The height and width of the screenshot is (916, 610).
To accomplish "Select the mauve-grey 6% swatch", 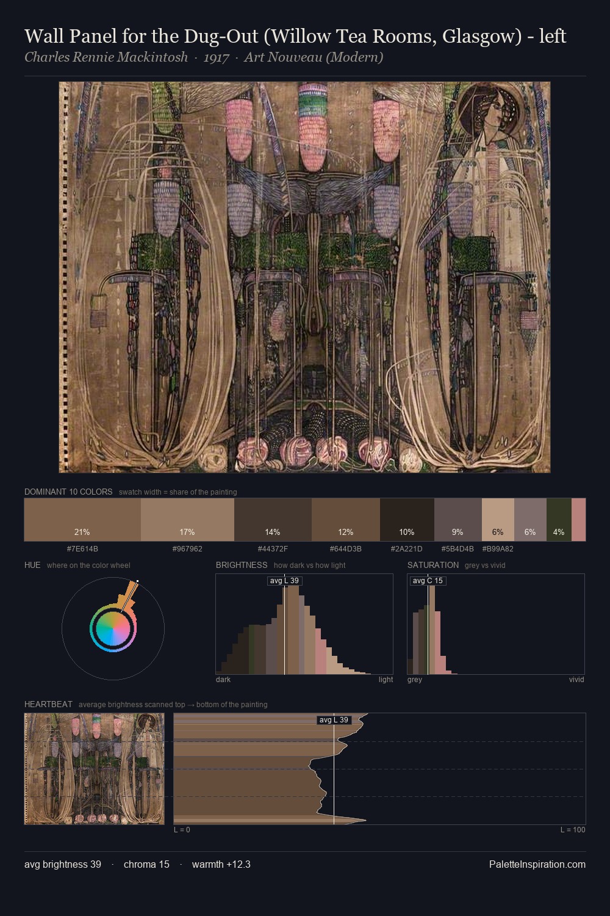I will point(530,520).
